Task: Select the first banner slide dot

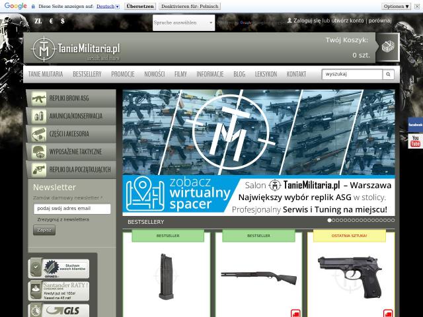Action: [x=329, y=220]
